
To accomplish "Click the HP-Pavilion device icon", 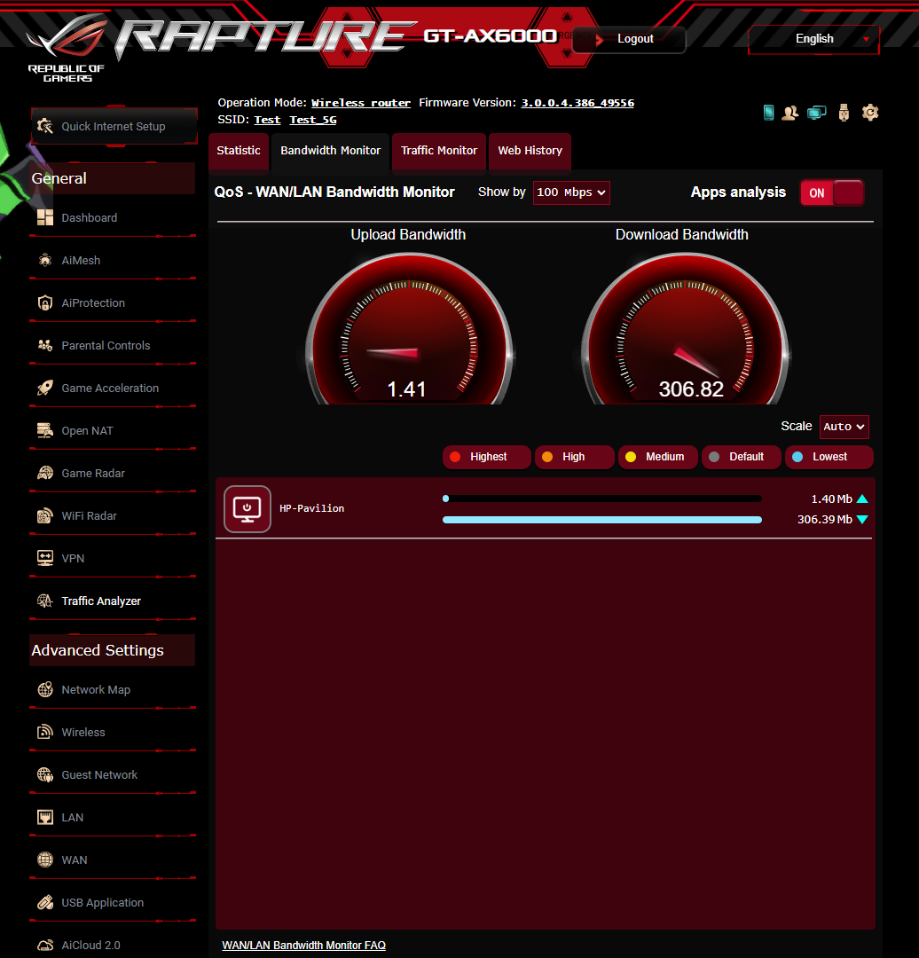I will click(x=247, y=509).
